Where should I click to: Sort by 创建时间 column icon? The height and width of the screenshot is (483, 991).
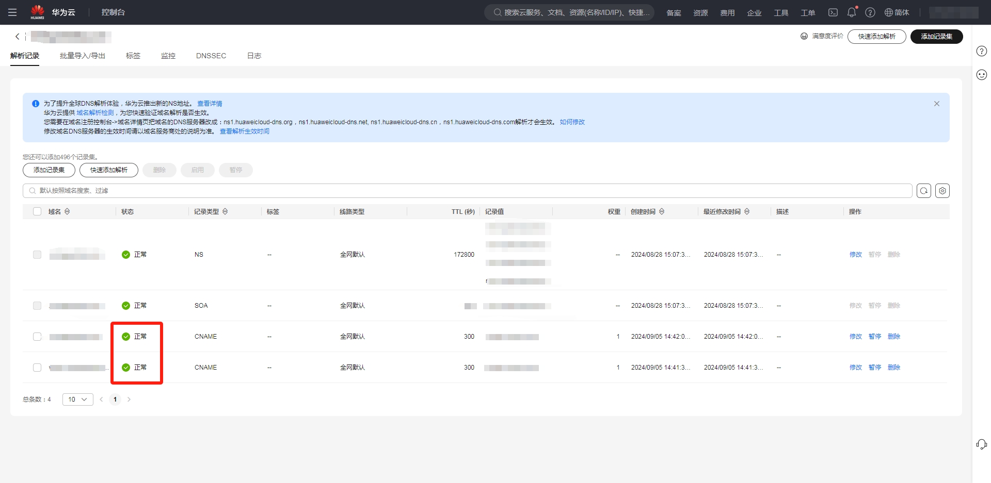pos(662,212)
